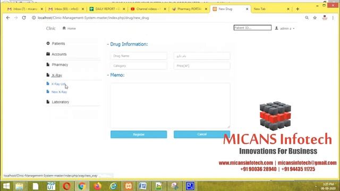Click the site info icon in address bar
The image size is (340, 191).
pyautogui.click(x=34, y=18)
